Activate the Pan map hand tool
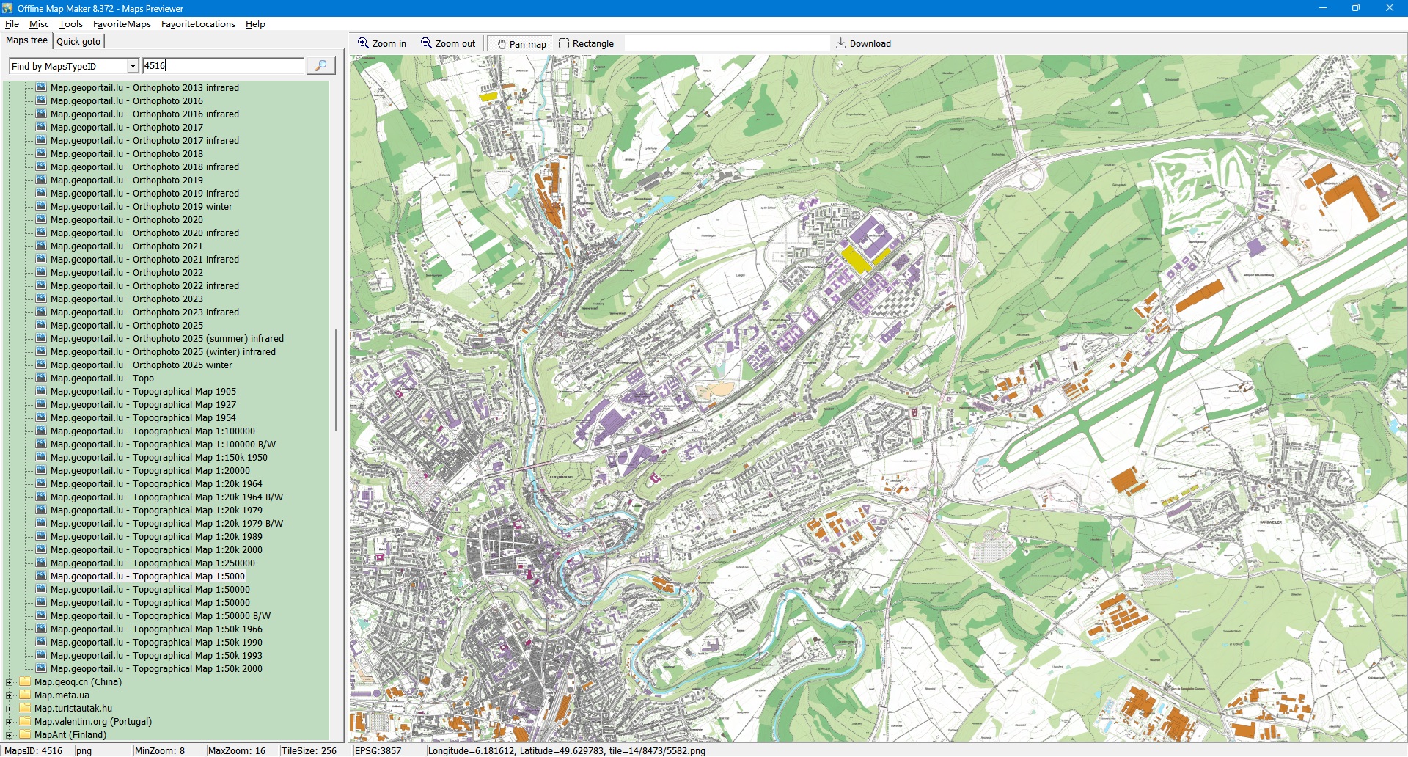Screen dimensions: 1408x757 click(502, 44)
